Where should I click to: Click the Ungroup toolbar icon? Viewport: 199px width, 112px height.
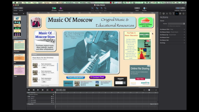click(x=97, y=8)
